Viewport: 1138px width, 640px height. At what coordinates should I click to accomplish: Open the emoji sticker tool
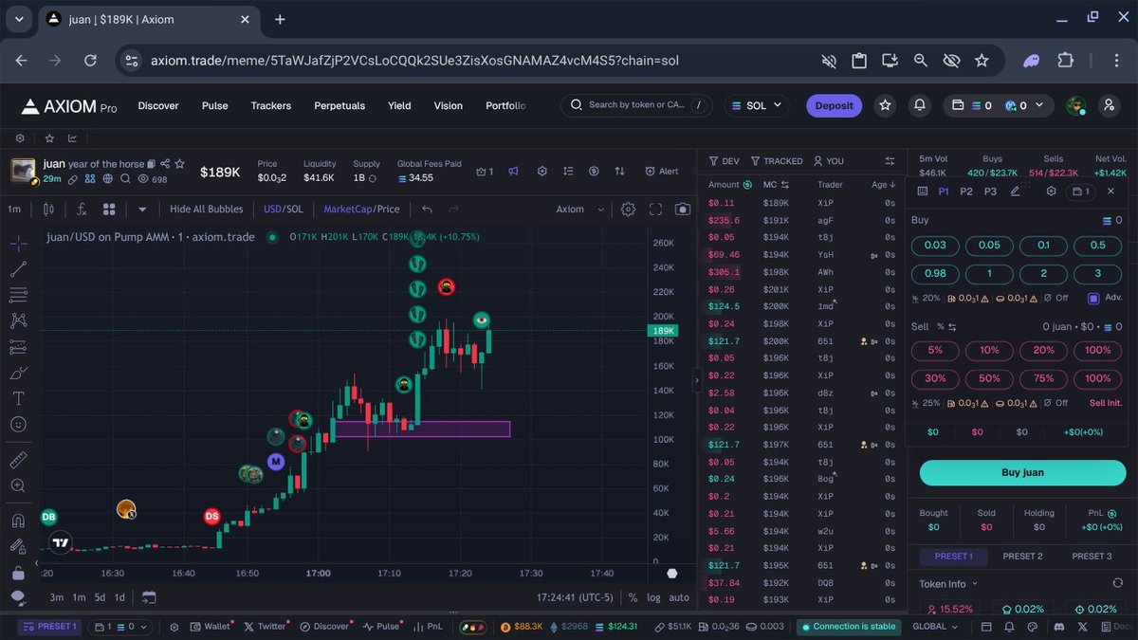pyautogui.click(x=18, y=424)
